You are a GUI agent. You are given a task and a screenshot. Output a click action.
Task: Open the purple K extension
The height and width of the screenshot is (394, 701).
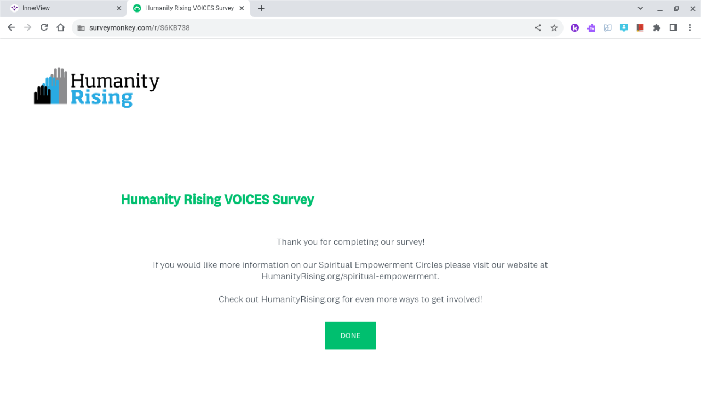tap(574, 28)
